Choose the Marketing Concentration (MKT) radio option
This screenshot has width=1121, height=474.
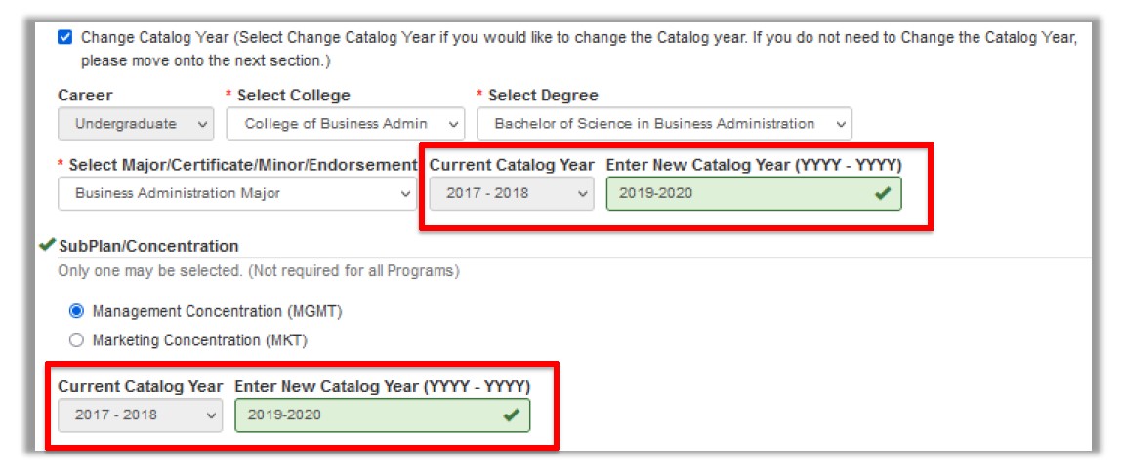tap(76, 341)
